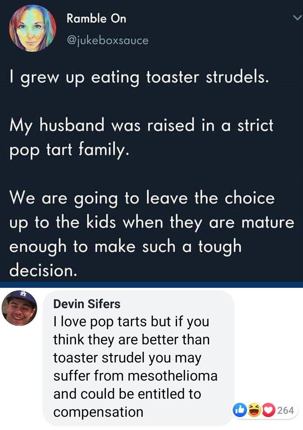Open the tweet options chevron menu
This screenshot has width=303, height=430.
point(297,18)
